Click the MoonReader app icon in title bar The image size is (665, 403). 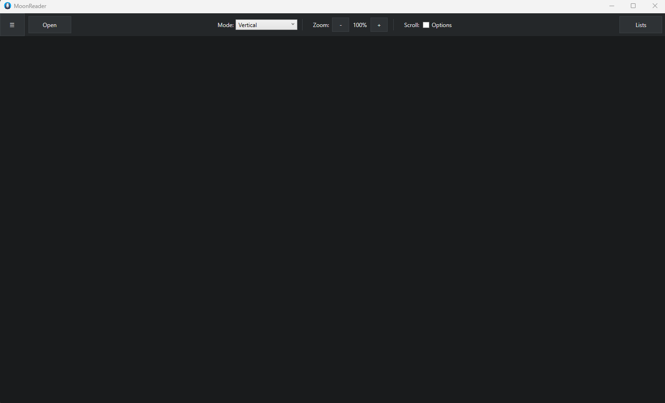click(x=8, y=6)
